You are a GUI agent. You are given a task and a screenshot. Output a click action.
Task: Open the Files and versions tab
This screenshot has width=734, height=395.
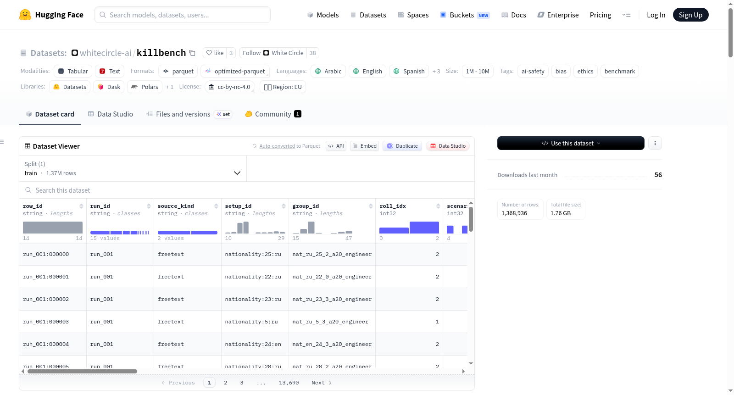tap(189, 114)
